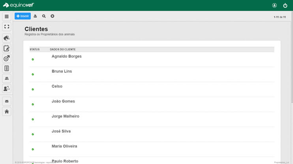Click the circled X clear icon in toolbar
Image resolution: width=293 pixels, height=164 pixels.
pos(52,16)
